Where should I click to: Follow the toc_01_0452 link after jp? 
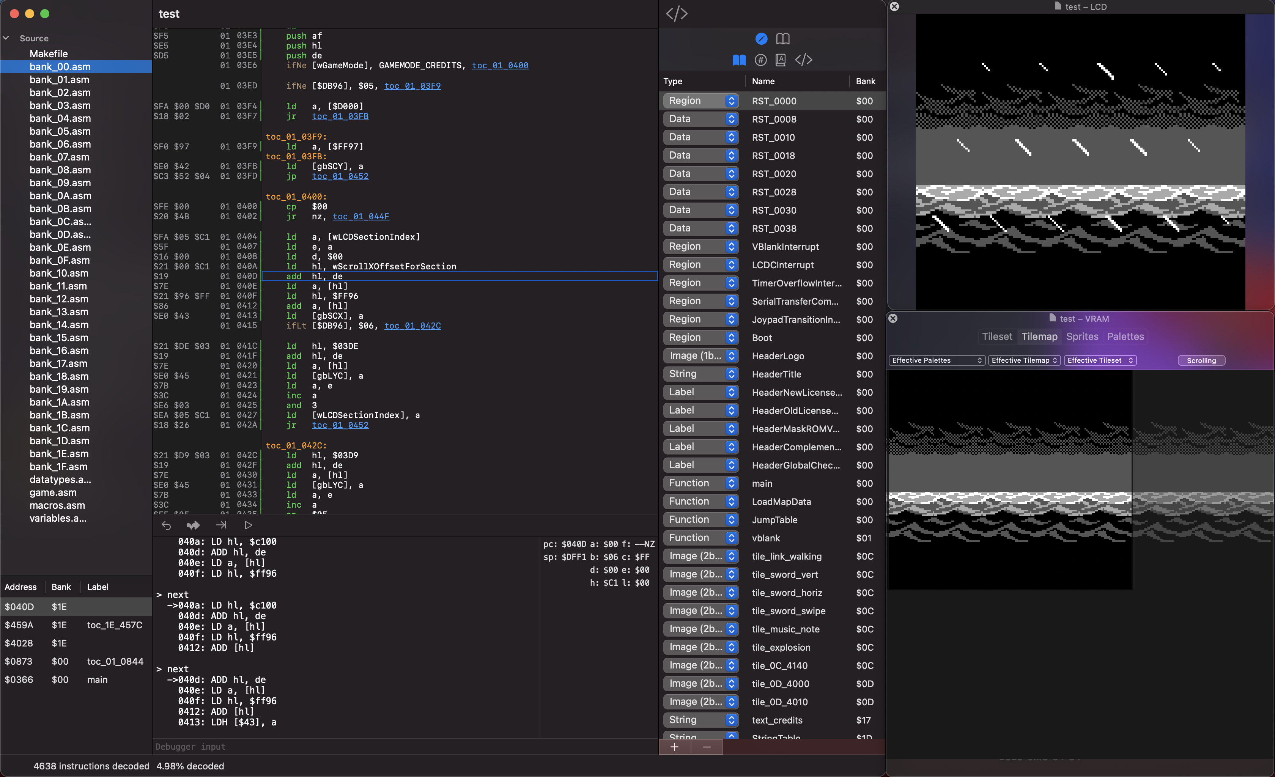(x=340, y=176)
